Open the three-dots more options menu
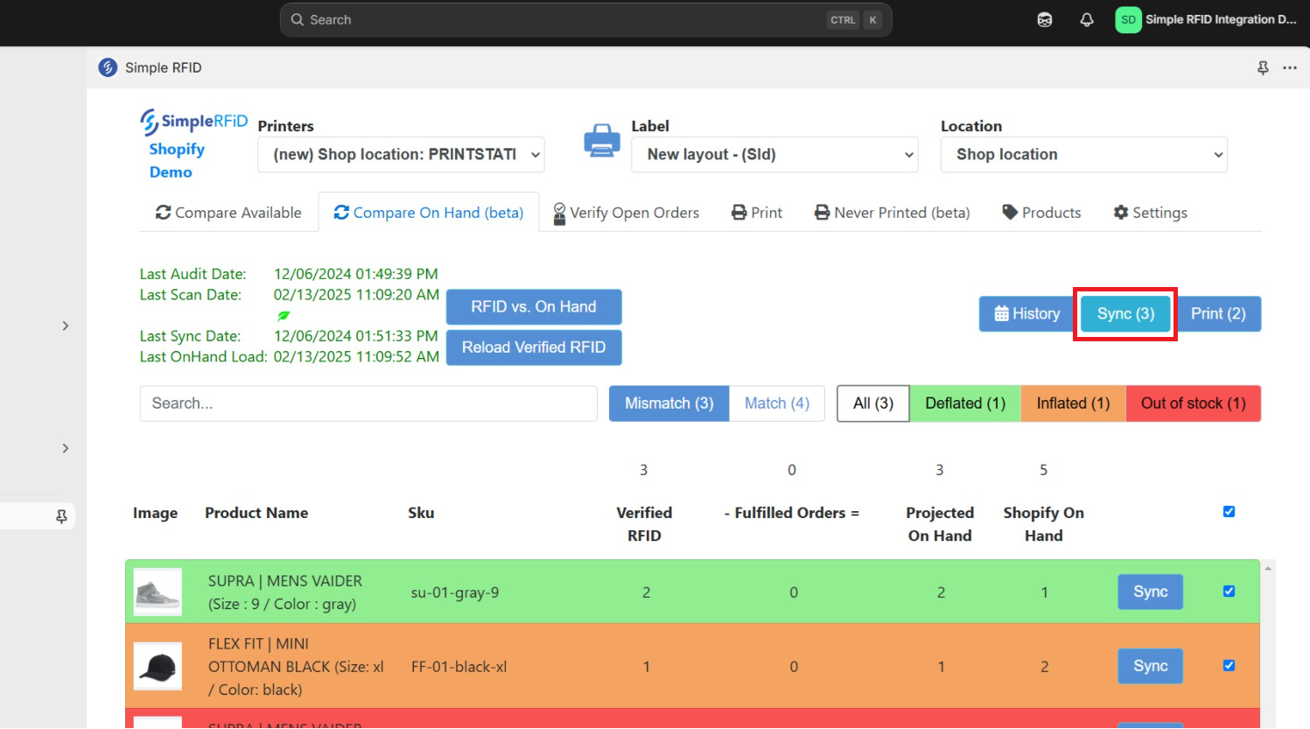The width and height of the screenshot is (1310, 729). (1290, 67)
